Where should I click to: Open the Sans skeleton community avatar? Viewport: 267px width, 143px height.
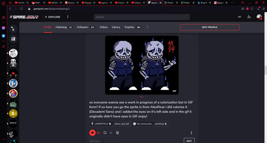coord(13,63)
